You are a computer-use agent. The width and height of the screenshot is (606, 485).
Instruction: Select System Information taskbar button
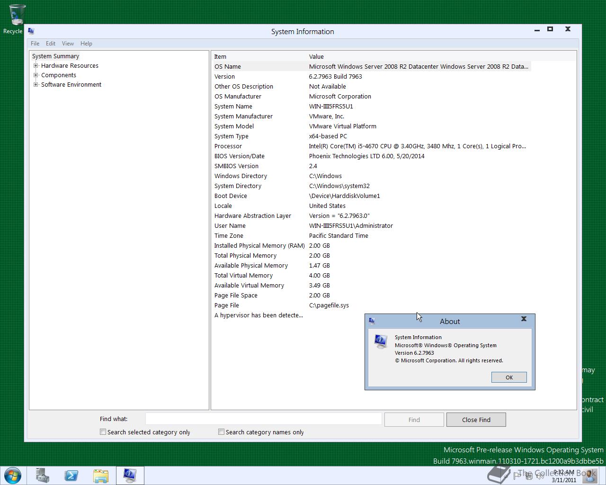coord(130,475)
